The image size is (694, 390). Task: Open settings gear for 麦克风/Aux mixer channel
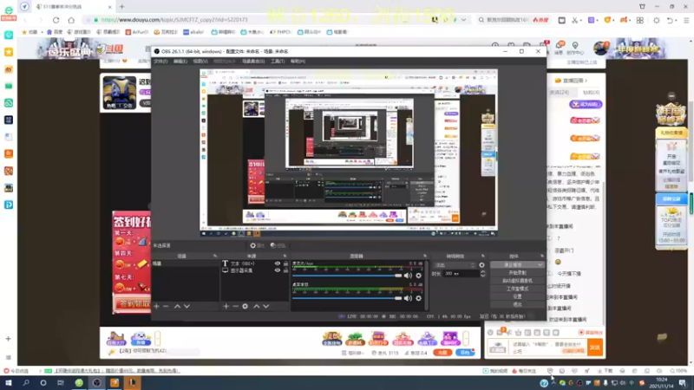(x=418, y=276)
